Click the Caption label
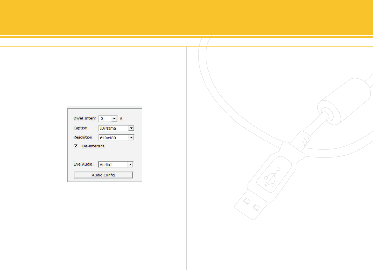Screen dimensions: 373x270 (x=80, y=128)
